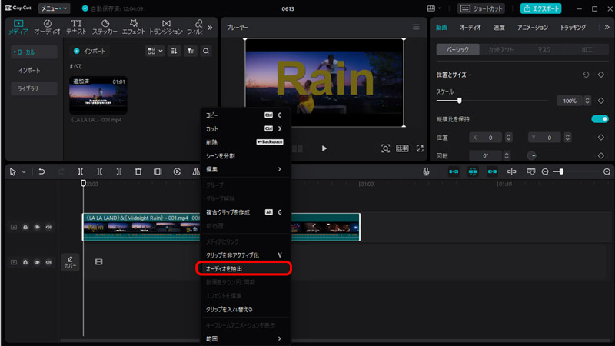615x346 pixels.
Task: Toggle visibility eye on the video track
Action: (x=36, y=227)
